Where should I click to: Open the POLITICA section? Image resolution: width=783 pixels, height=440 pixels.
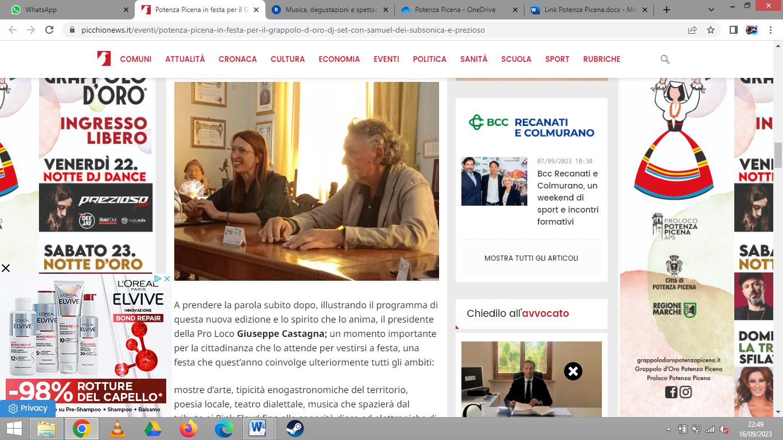430,59
